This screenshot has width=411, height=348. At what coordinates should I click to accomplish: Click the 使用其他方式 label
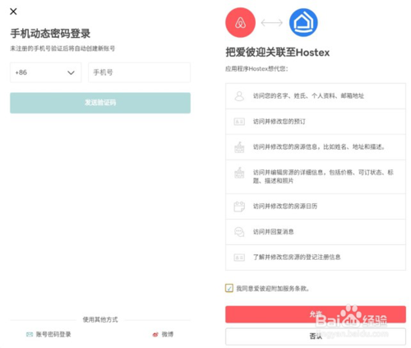click(100, 320)
